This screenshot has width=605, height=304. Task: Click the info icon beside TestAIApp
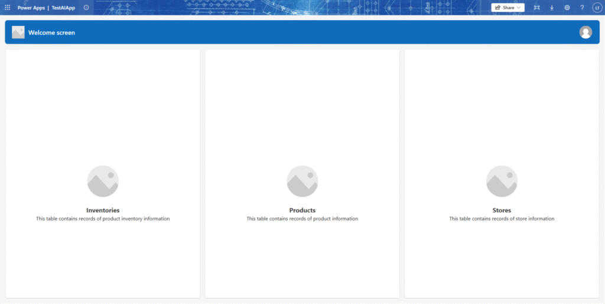86,8
